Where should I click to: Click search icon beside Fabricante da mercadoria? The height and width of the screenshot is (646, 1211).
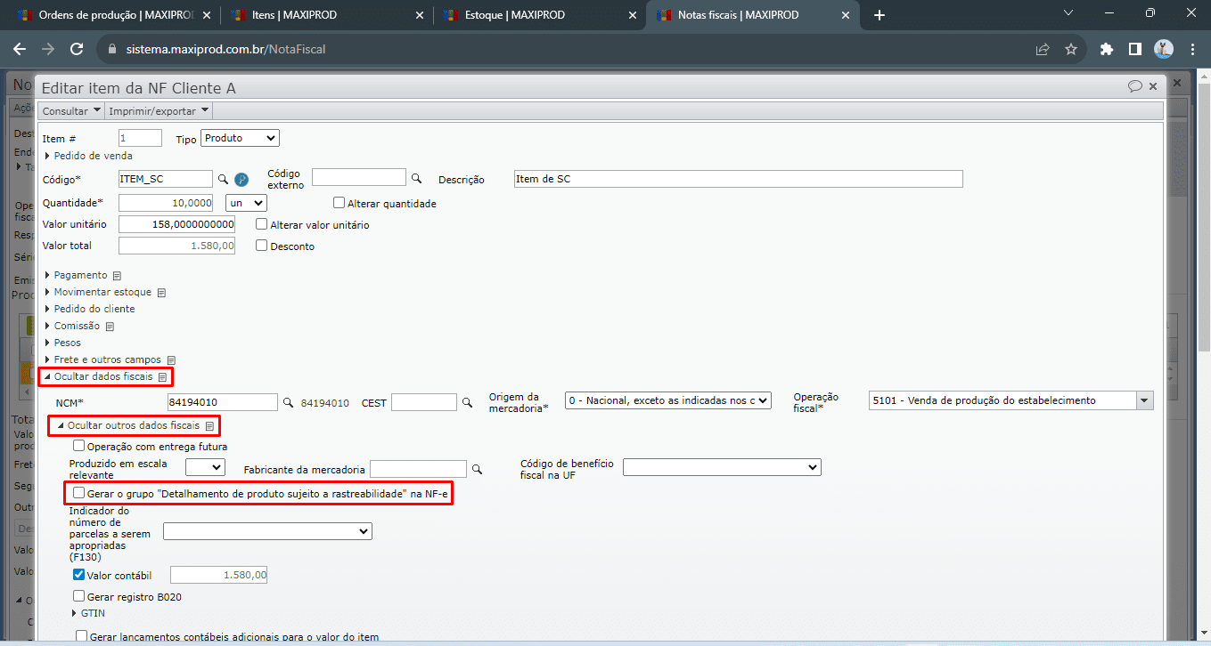pos(477,469)
